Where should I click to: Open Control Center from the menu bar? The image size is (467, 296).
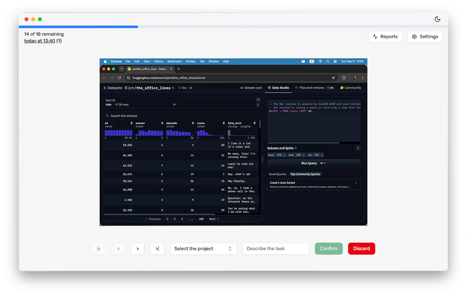(x=335, y=61)
